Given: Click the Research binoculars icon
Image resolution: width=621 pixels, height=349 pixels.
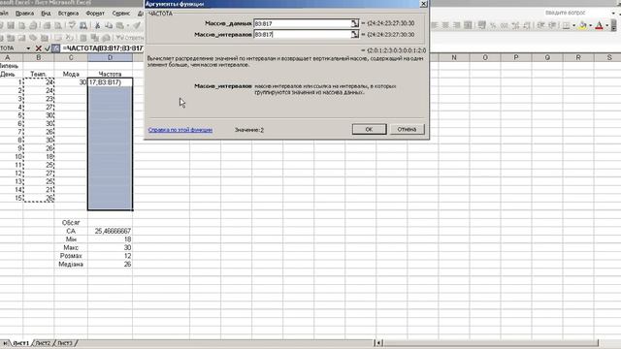Looking at the screenshot, I should click(x=83, y=25).
